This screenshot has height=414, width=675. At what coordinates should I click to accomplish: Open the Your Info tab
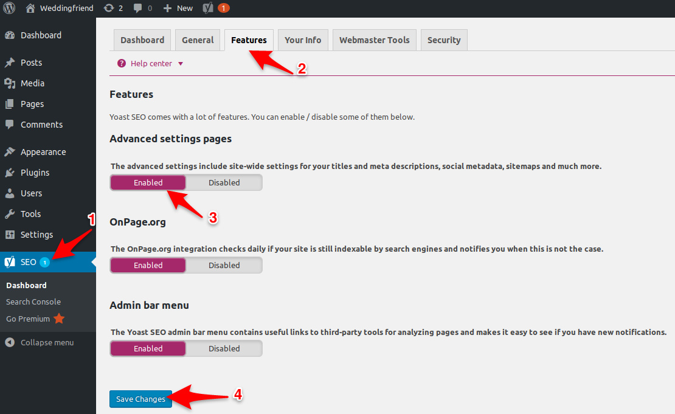pyautogui.click(x=303, y=40)
